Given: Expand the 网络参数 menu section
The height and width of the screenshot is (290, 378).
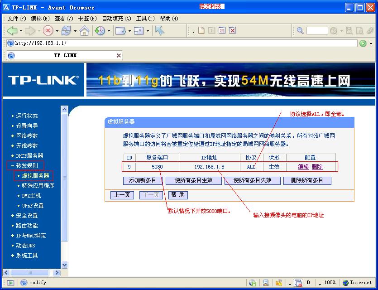Looking at the screenshot, I should coord(13,136).
